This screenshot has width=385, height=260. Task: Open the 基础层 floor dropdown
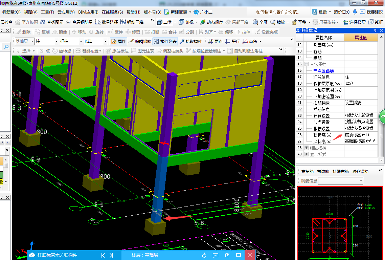(x=32, y=41)
